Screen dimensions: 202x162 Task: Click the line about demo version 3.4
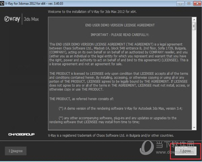121,109
